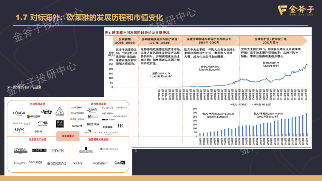The width and height of the screenshot is (322, 181).
Task: Select the Niely brand logo
Action: click(47, 112)
